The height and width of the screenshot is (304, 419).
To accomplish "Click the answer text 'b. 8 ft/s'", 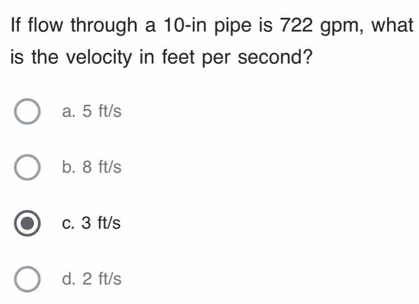I will [x=91, y=167].
